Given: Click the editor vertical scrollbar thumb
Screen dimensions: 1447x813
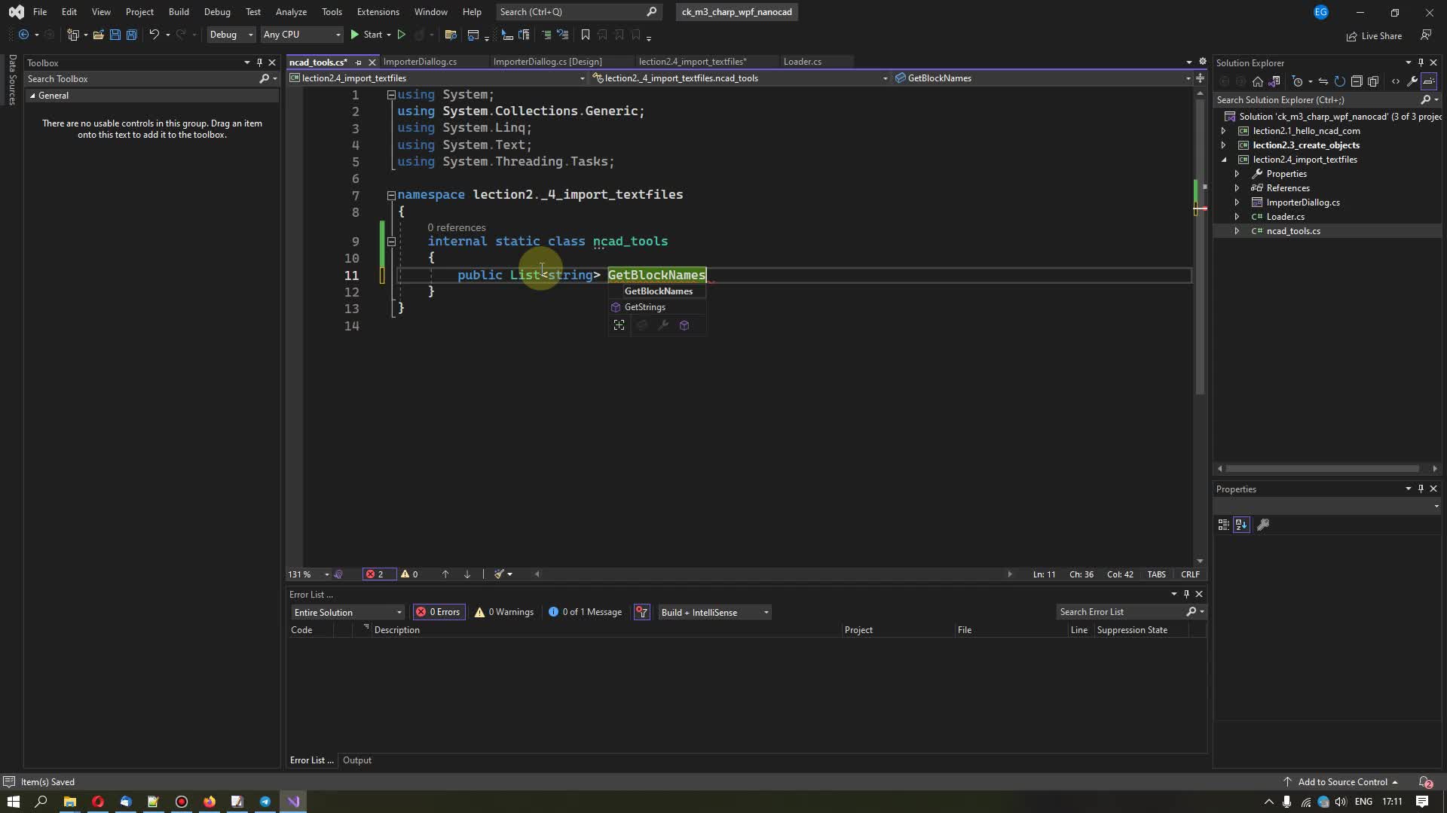Looking at the screenshot, I should coord(1199,246).
